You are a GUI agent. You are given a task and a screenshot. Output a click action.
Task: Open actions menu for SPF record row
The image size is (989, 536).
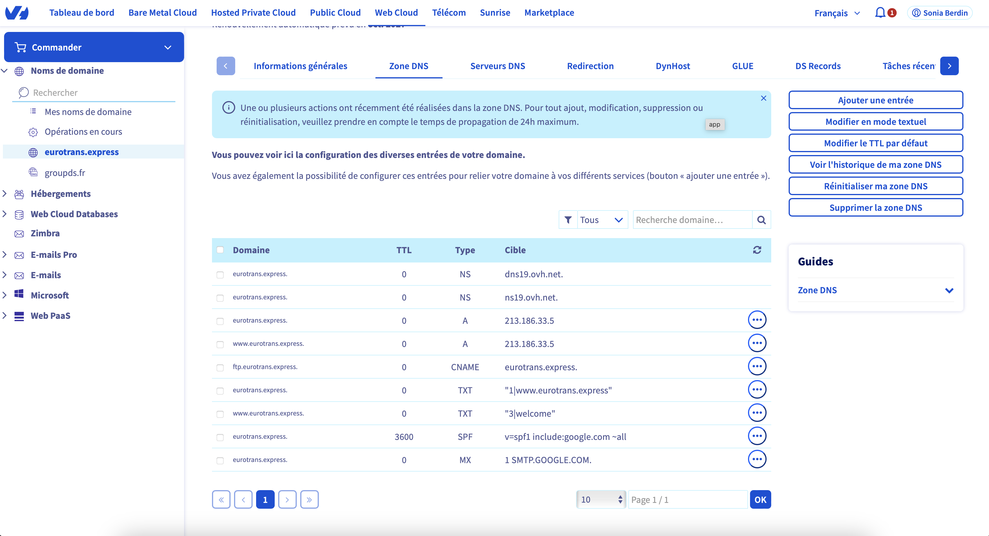tap(757, 436)
